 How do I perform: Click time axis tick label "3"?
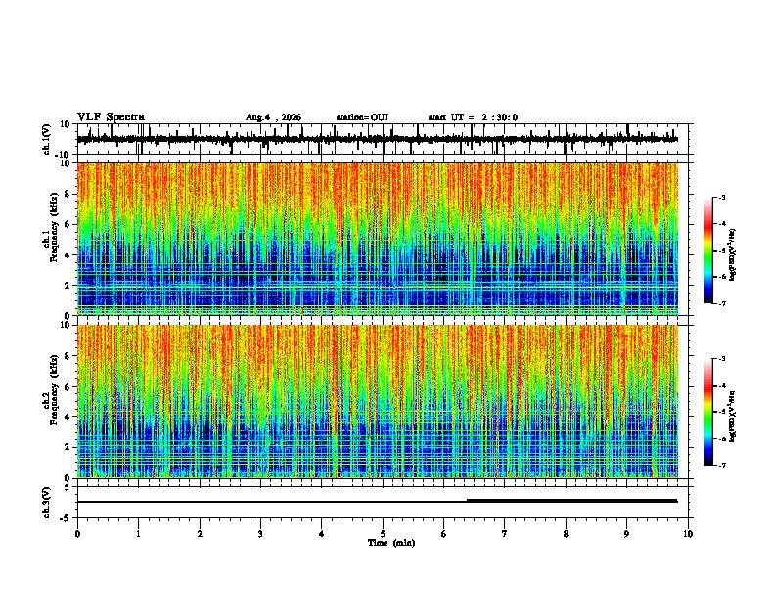point(260,534)
